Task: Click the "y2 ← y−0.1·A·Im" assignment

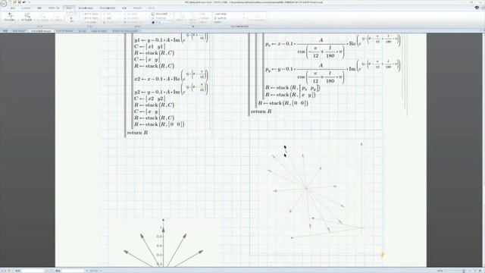Action: [171, 89]
